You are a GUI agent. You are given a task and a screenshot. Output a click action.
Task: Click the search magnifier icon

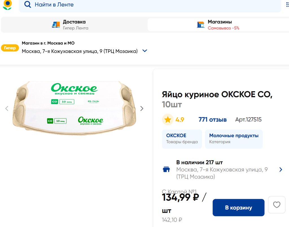(28, 5)
